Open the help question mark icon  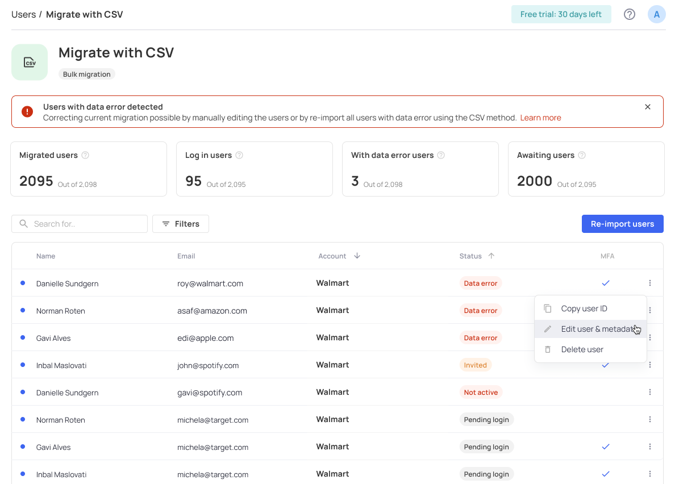click(x=629, y=14)
